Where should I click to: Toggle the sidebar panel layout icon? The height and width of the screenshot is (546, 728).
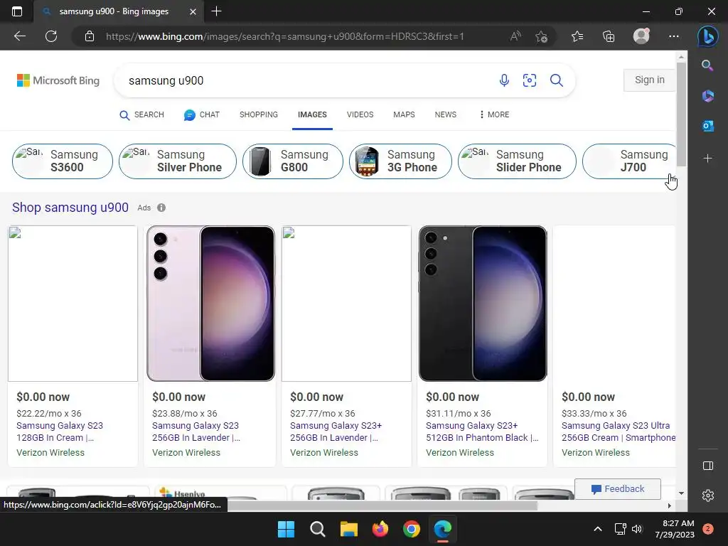[x=707, y=466]
